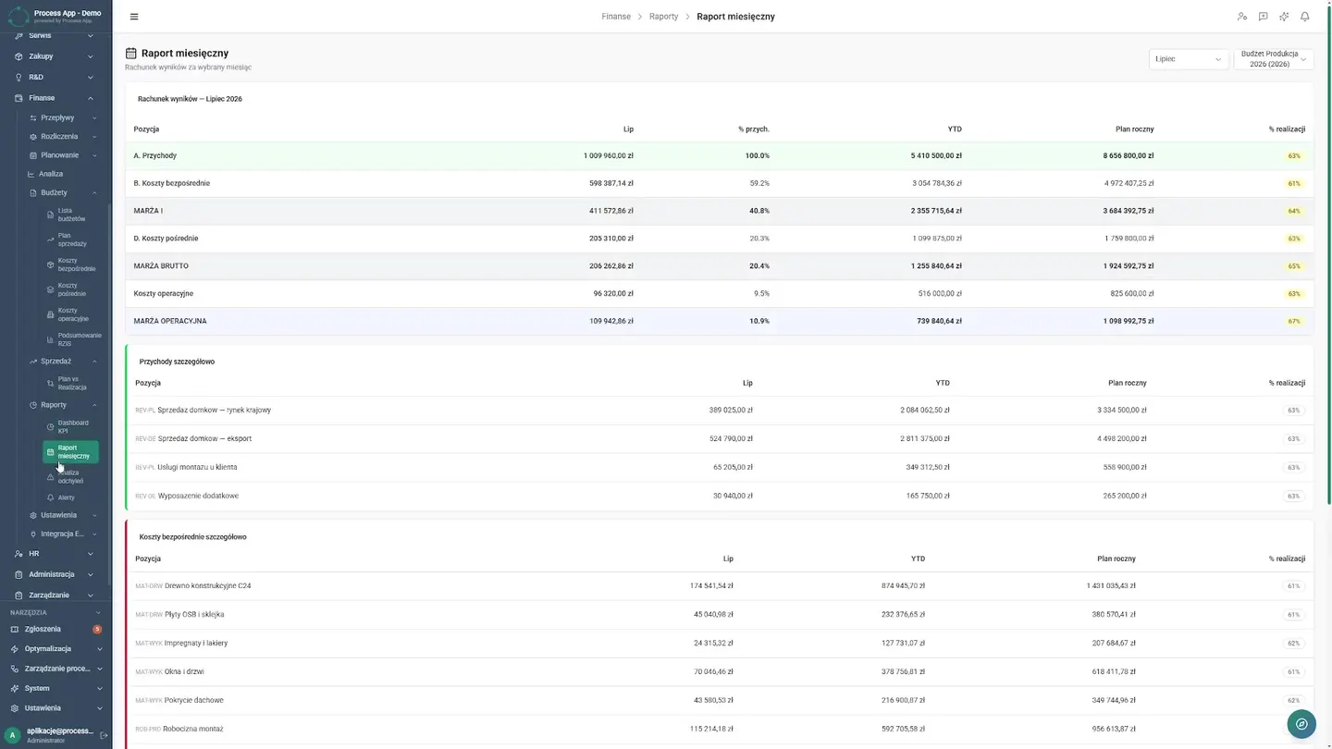Open the floating help compass button
Image resolution: width=1332 pixels, height=749 pixels.
point(1301,724)
